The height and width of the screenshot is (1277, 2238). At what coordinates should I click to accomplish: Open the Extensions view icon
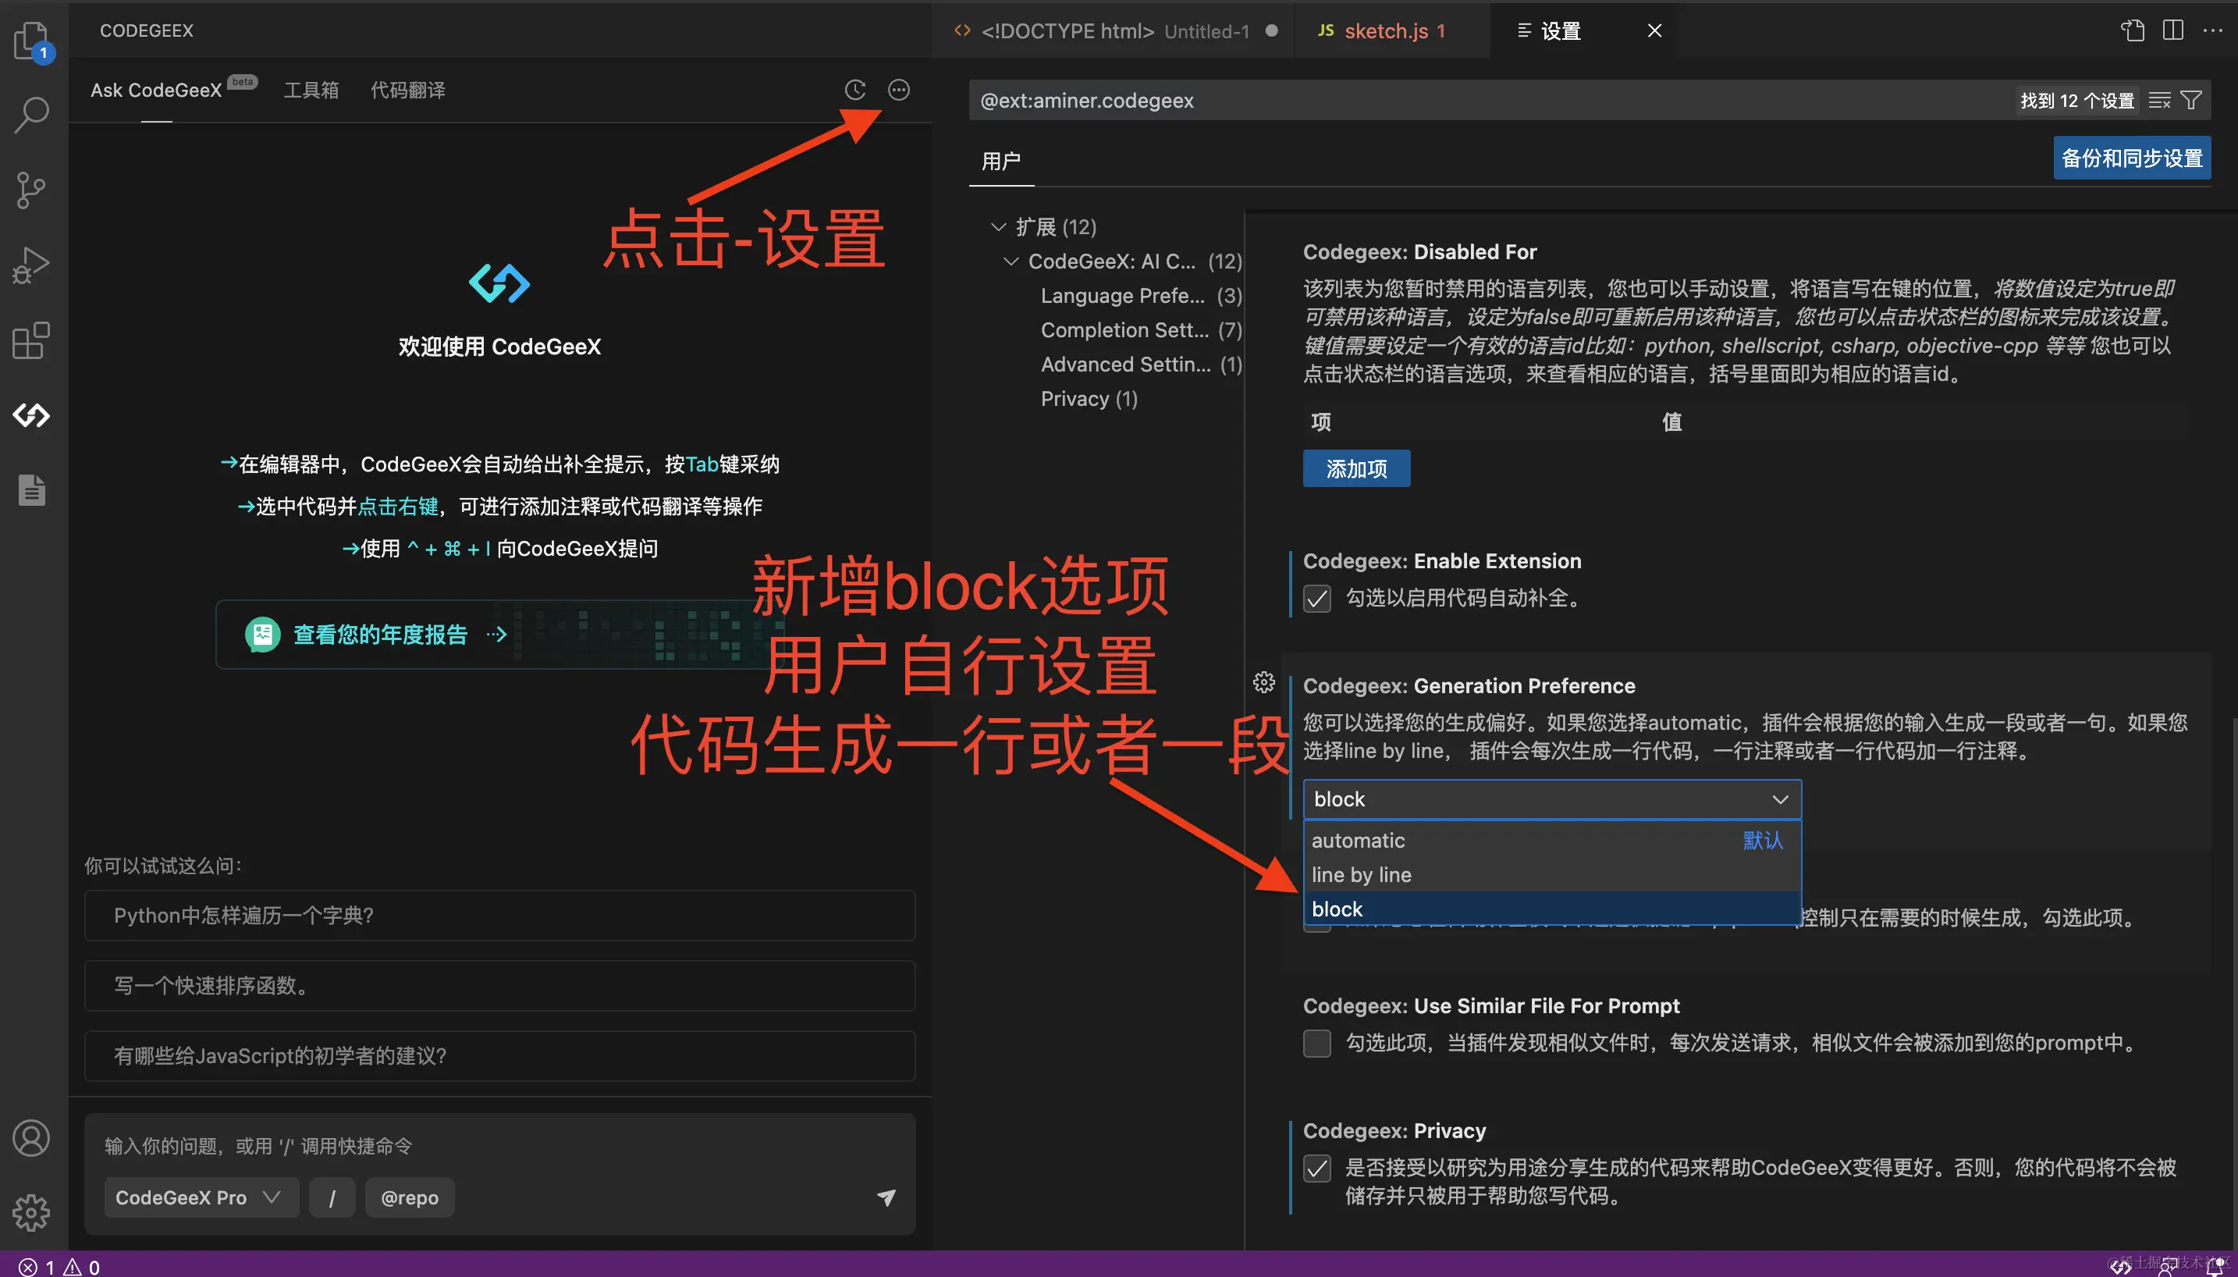coord(31,340)
